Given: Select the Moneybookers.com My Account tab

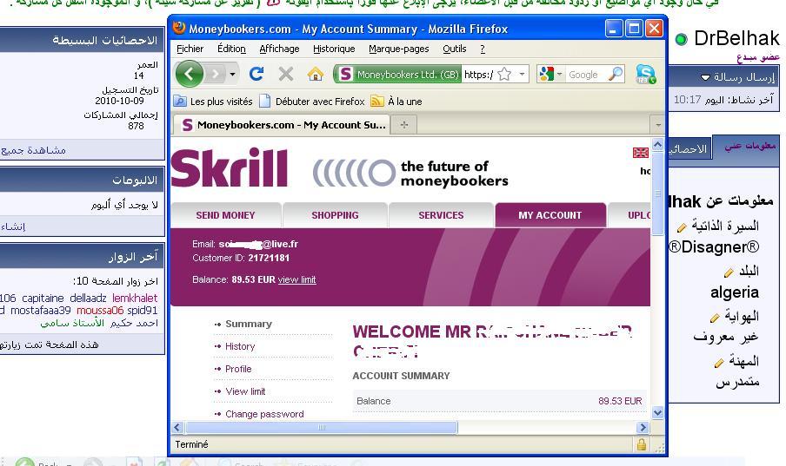Looking at the screenshot, I should tap(282, 125).
